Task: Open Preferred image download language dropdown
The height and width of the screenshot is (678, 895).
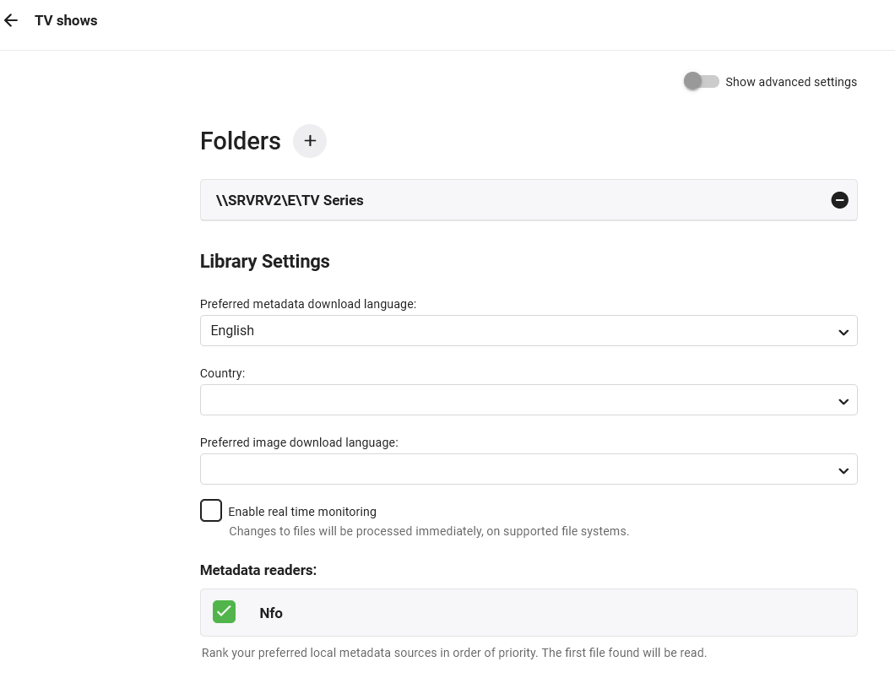Action: [x=507, y=469]
